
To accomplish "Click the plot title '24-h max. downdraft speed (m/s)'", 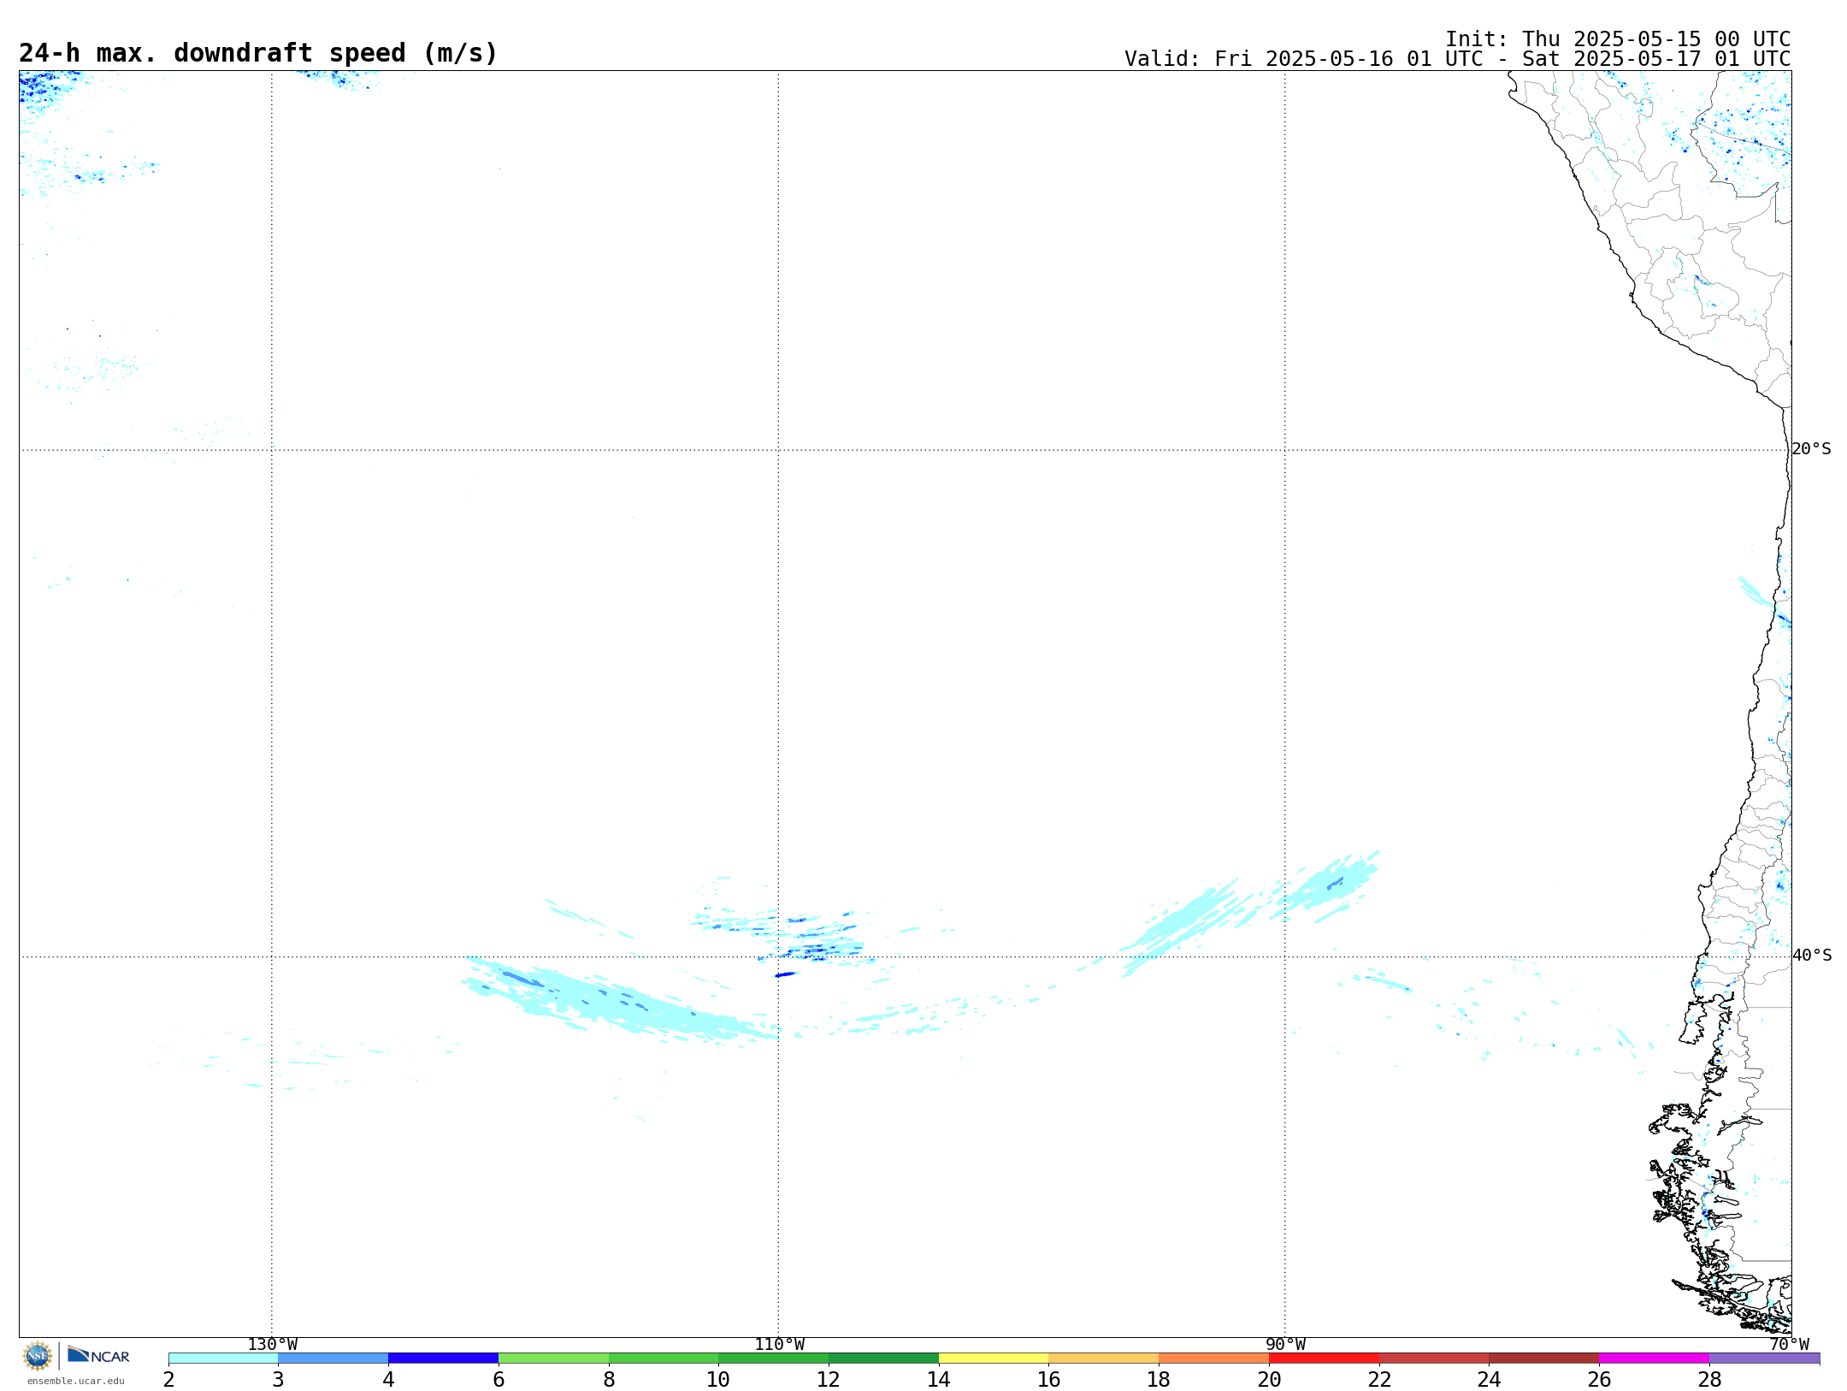I will pos(258,53).
